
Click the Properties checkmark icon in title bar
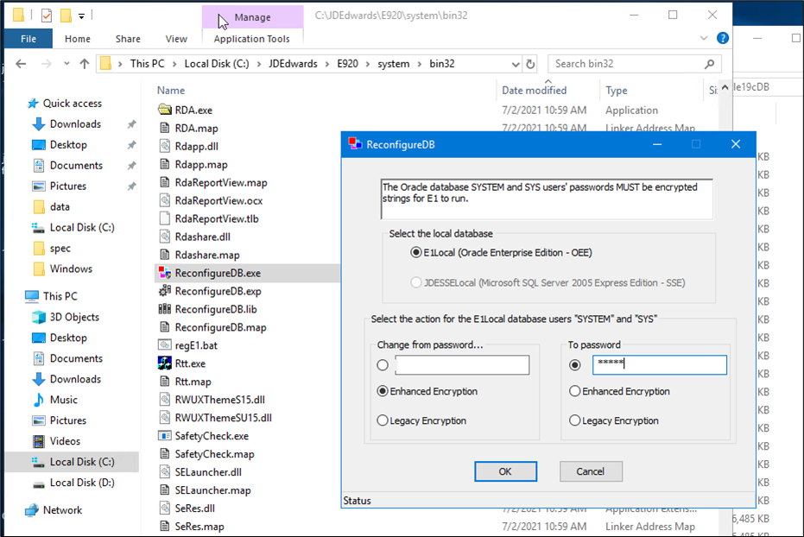pyautogui.click(x=46, y=16)
